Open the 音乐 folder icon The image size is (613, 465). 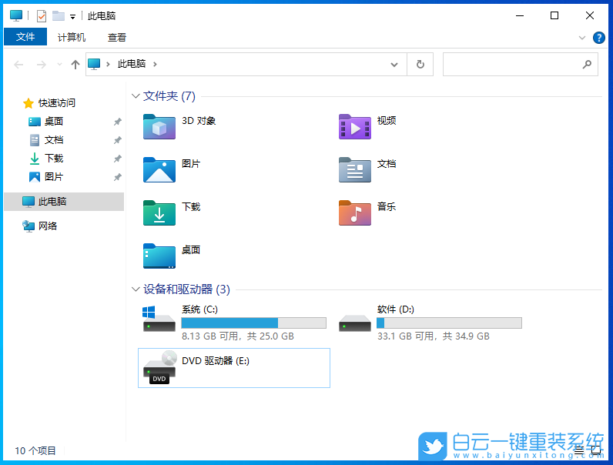(x=354, y=212)
